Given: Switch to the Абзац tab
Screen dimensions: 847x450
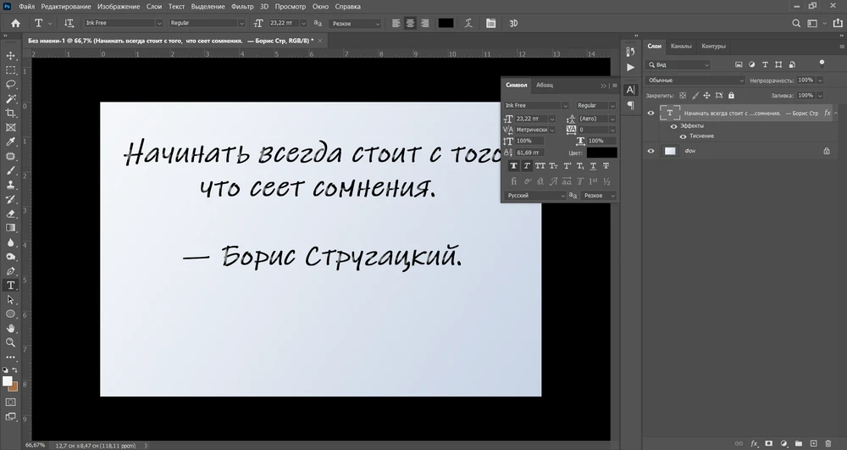Looking at the screenshot, I should pyautogui.click(x=545, y=85).
